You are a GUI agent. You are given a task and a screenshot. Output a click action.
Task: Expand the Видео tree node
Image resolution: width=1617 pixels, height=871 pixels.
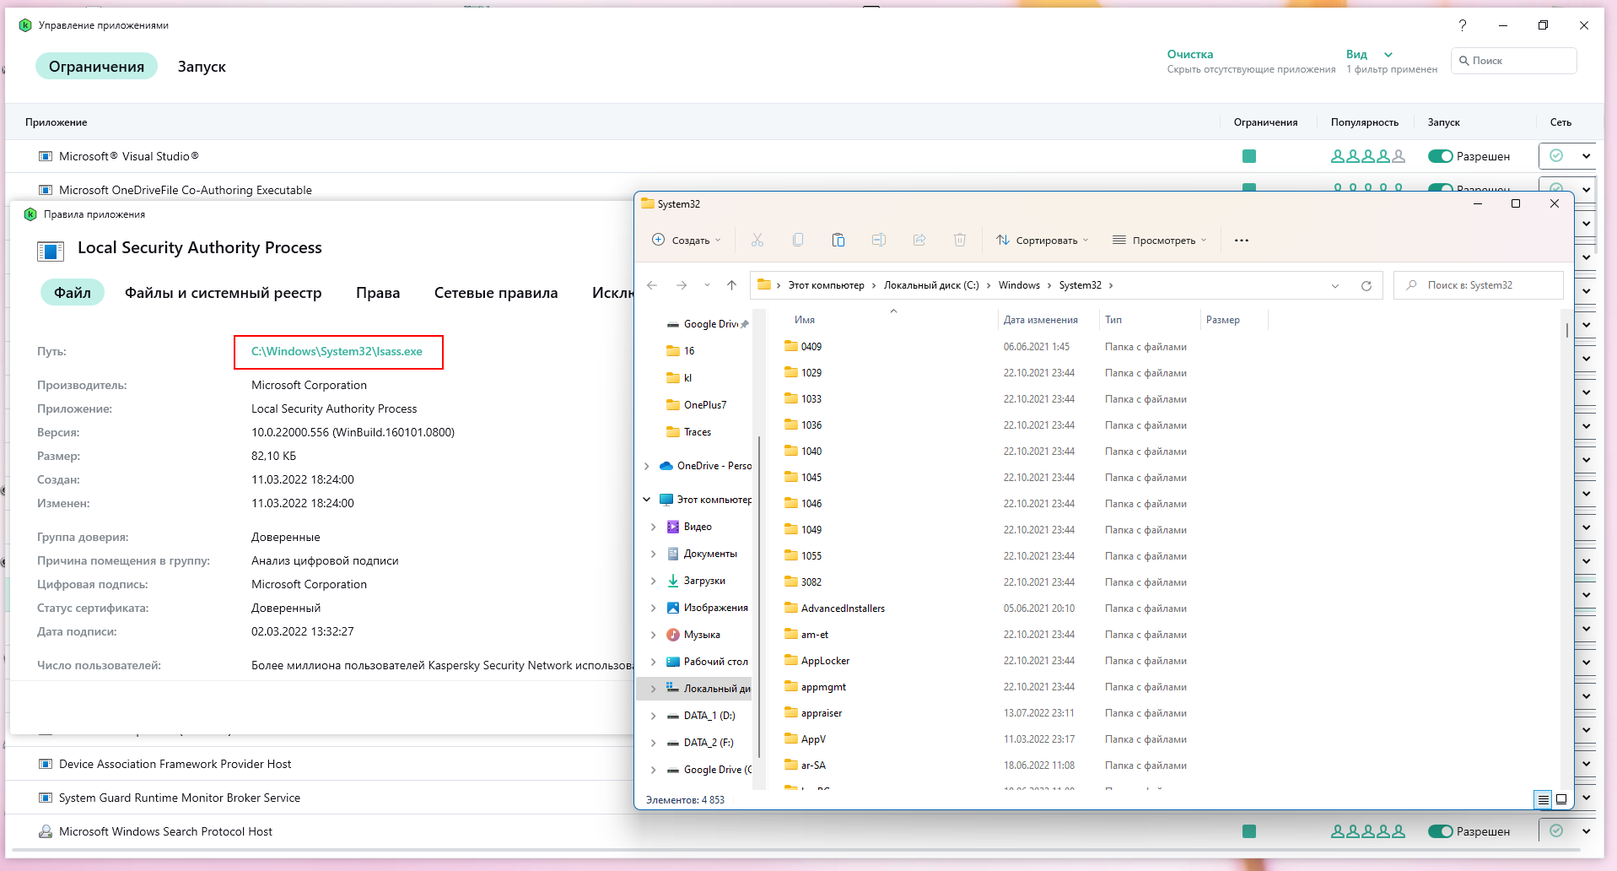653,527
